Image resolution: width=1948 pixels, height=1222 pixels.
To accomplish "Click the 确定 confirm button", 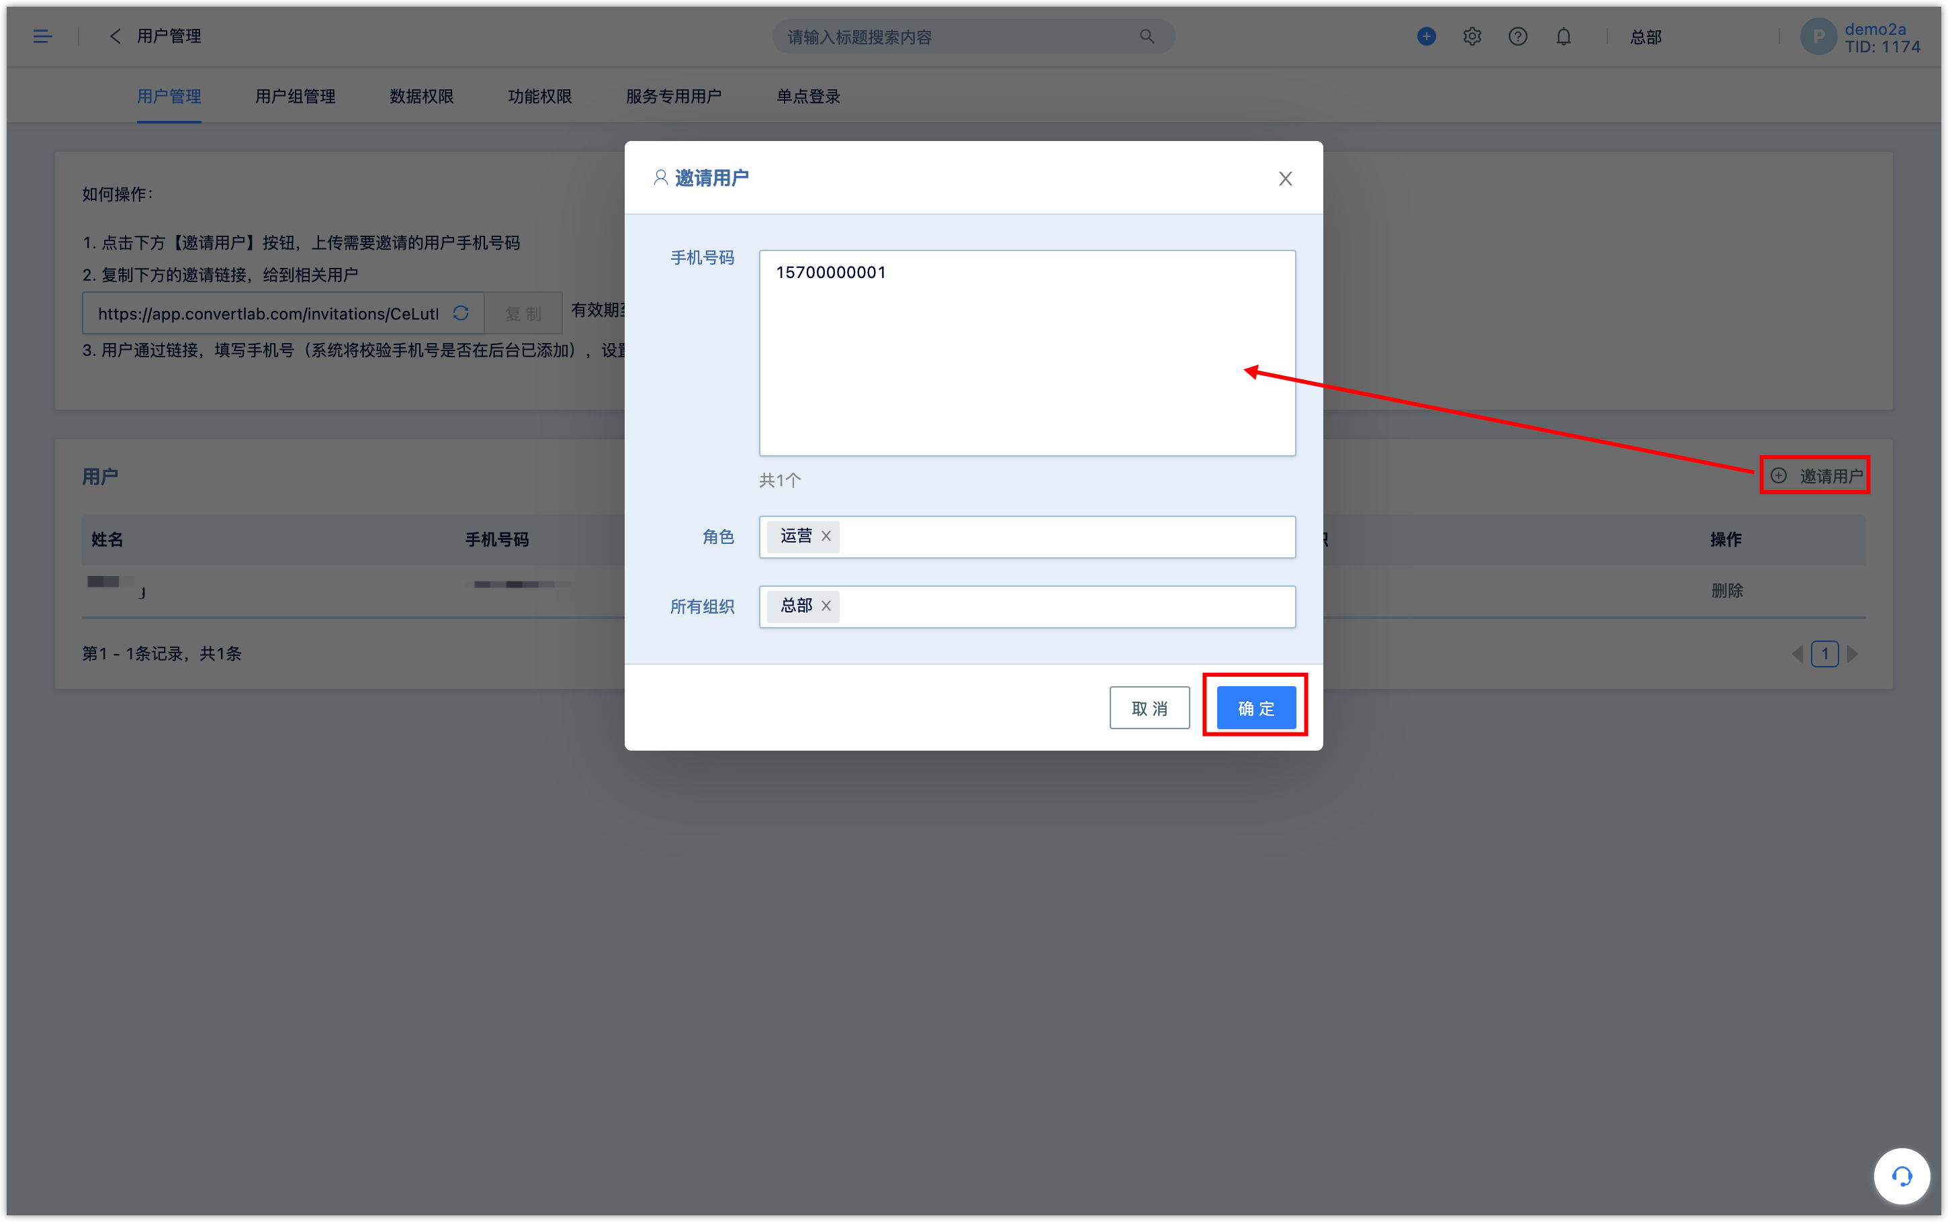I will click(1256, 708).
